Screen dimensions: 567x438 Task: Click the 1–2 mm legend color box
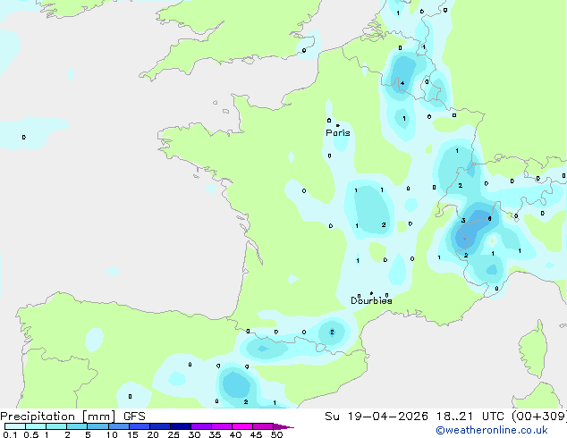click(56, 426)
